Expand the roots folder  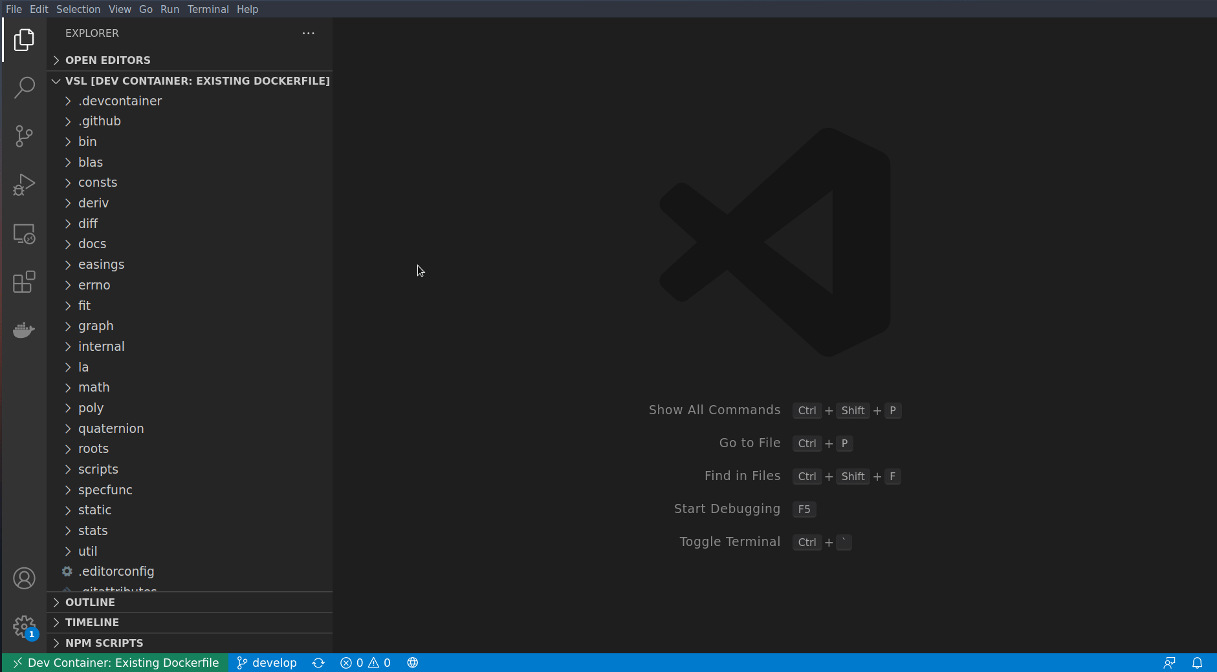190,449
